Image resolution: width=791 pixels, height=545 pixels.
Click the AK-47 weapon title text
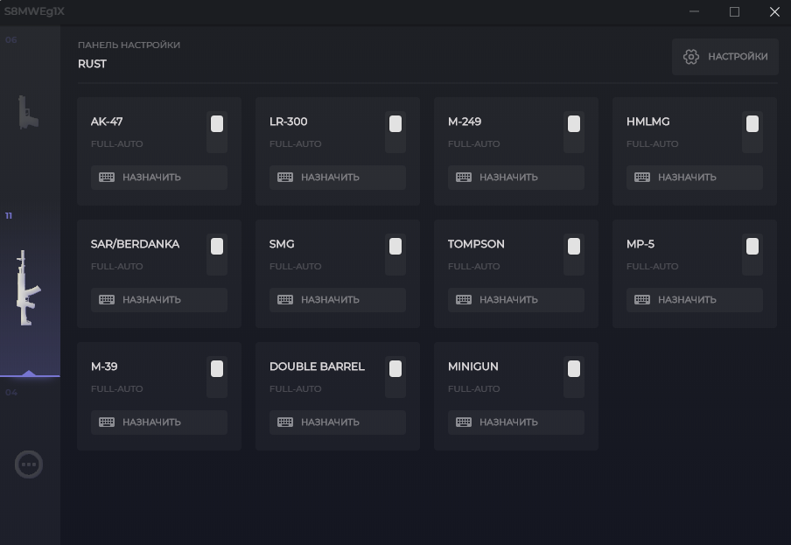click(x=107, y=122)
